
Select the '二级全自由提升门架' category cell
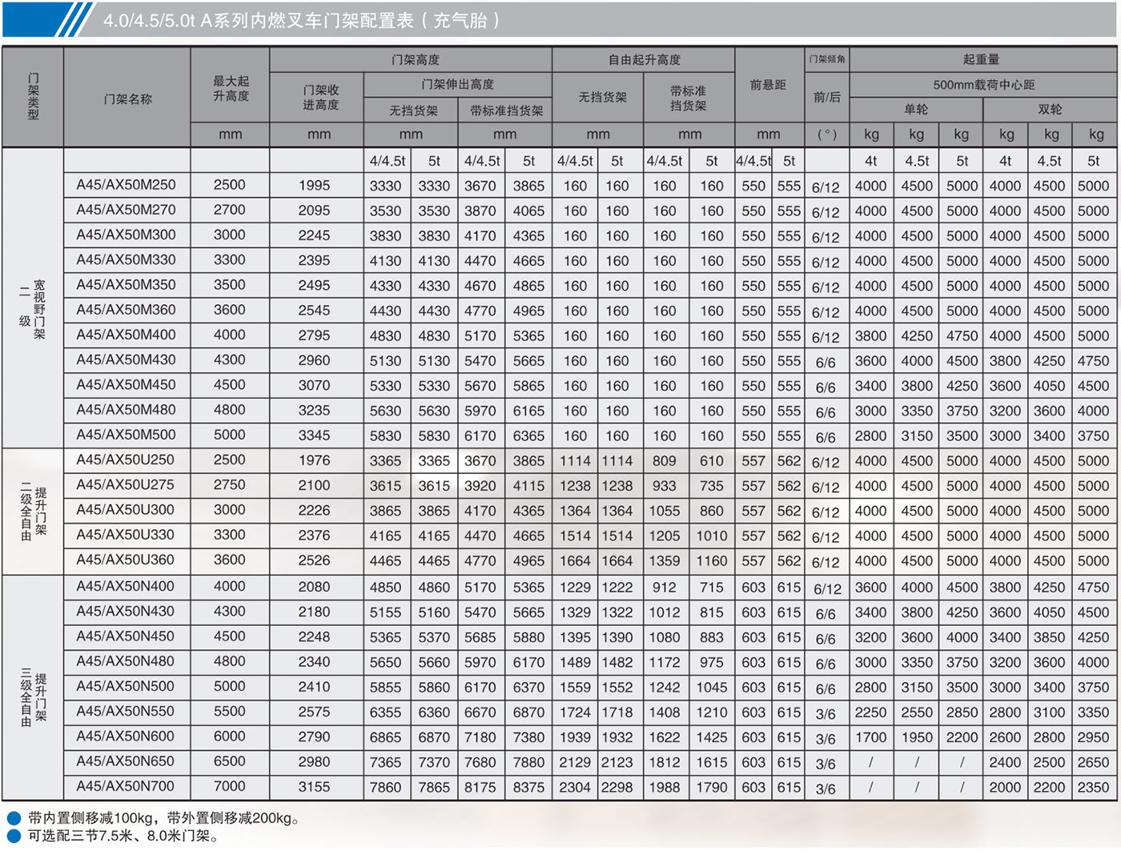click(33, 511)
